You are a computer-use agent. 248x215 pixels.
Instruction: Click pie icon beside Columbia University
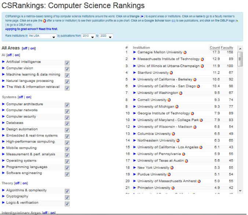[174, 134]
